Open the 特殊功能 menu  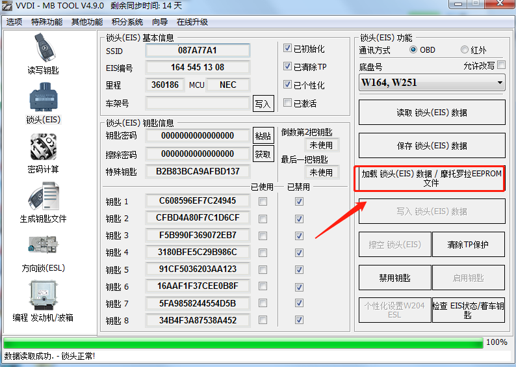click(x=47, y=21)
